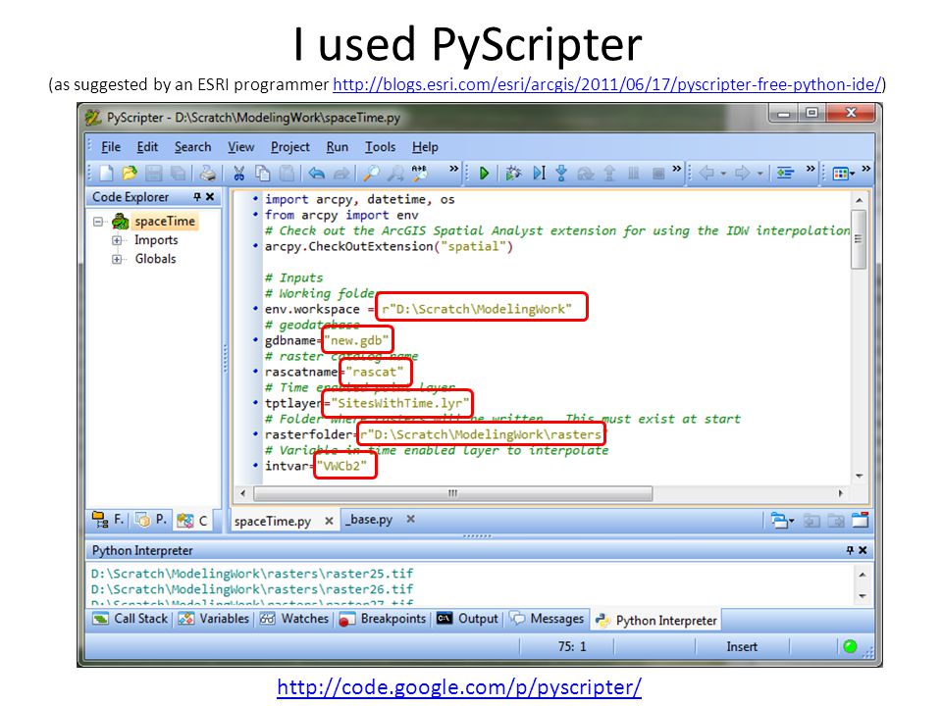Screen dimensions: 942x706
Task: Expand the Globals tree node
Action: pyautogui.click(x=117, y=259)
